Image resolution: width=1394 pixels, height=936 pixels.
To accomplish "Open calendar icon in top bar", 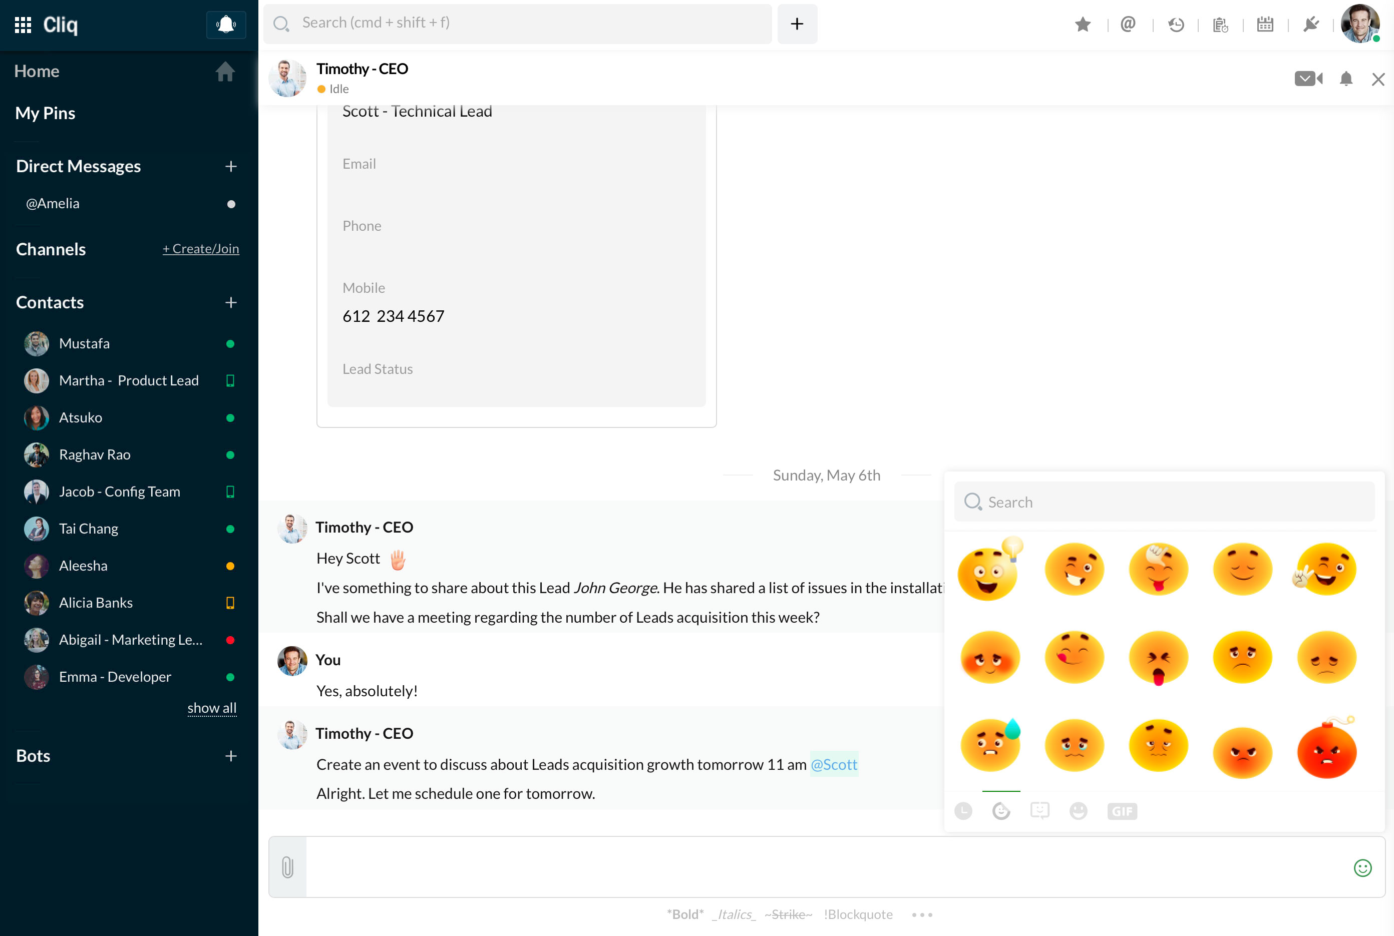I will tap(1265, 25).
